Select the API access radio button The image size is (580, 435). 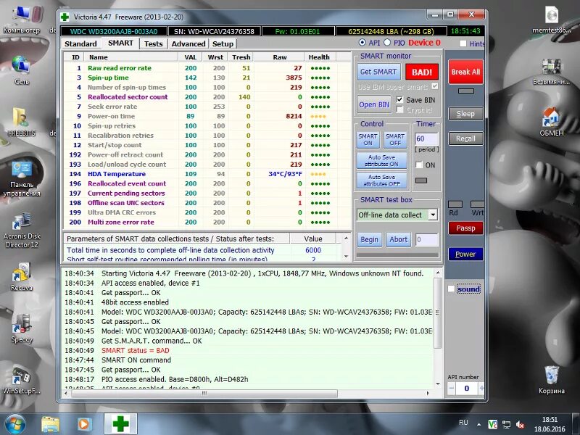(362, 43)
